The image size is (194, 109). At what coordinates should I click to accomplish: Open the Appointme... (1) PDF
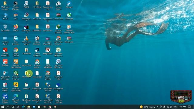pos(37,87)
